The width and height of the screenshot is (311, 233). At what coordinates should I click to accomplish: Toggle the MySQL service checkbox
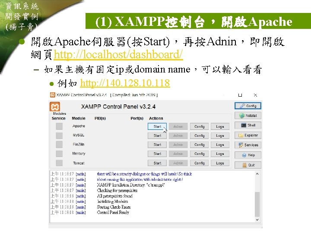[x=59, y=135]
